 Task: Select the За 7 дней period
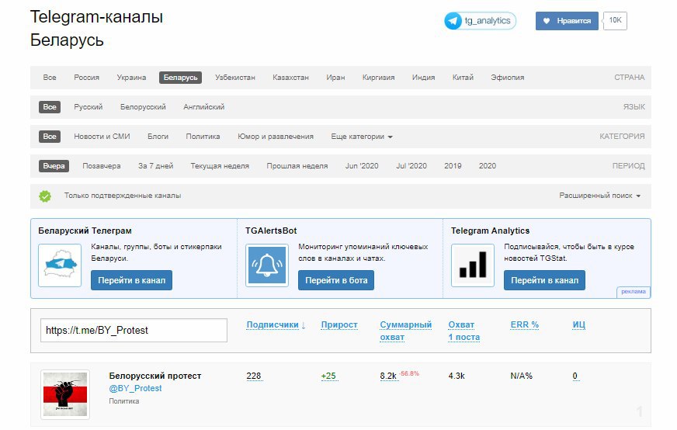[x=155, y=166]
